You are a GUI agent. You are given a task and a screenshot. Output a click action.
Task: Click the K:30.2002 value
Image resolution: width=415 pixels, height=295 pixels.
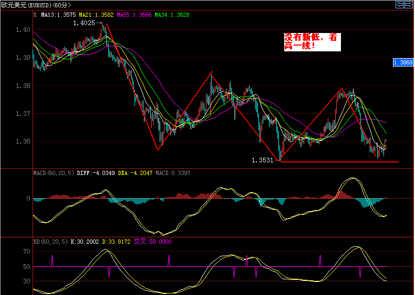(85, 242)
